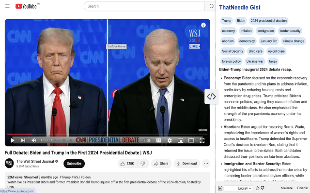Open the YouTube hamburger menu

pos(7,6)
